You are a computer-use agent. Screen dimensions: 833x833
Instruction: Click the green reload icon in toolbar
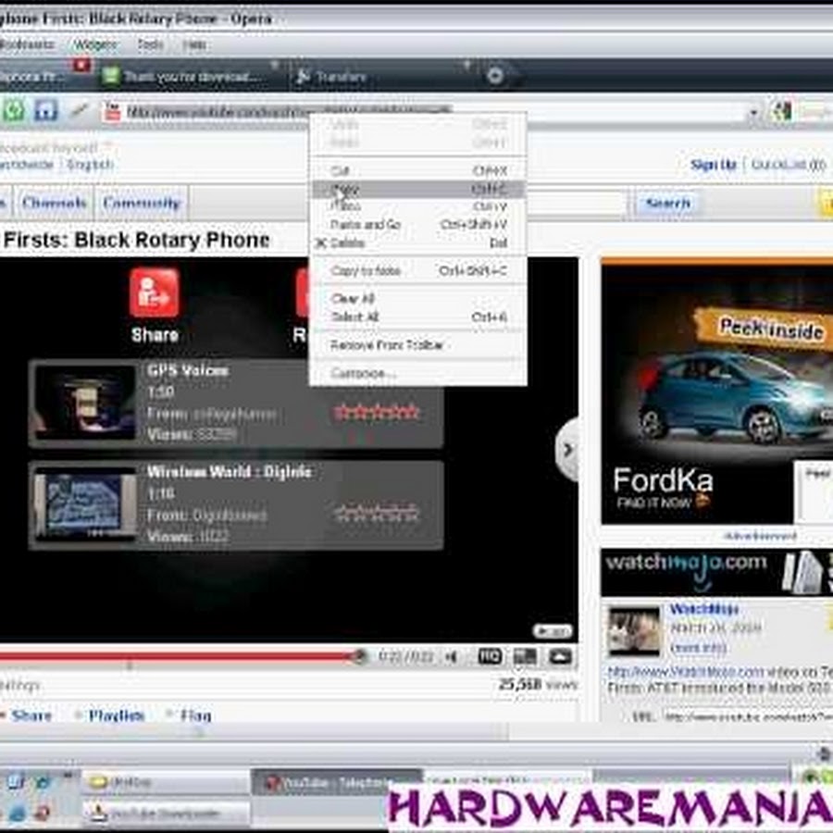coord(13,110)
